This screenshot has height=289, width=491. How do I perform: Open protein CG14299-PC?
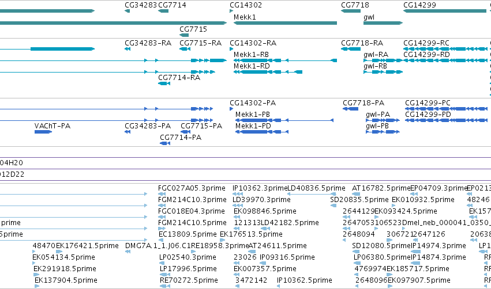[428, 103]
